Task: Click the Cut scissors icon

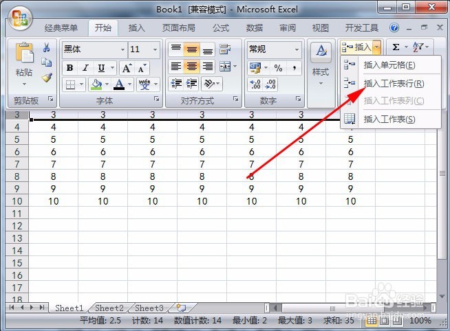Action: [x=46, y=47]
